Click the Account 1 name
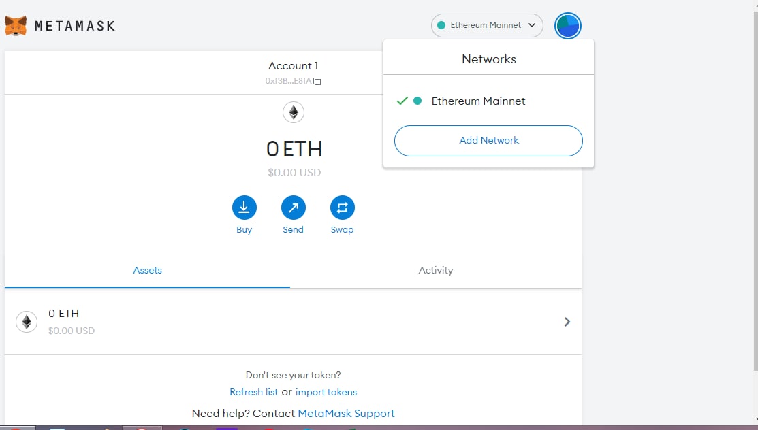The height and width of the screenshot is (430, 758). 293,66
